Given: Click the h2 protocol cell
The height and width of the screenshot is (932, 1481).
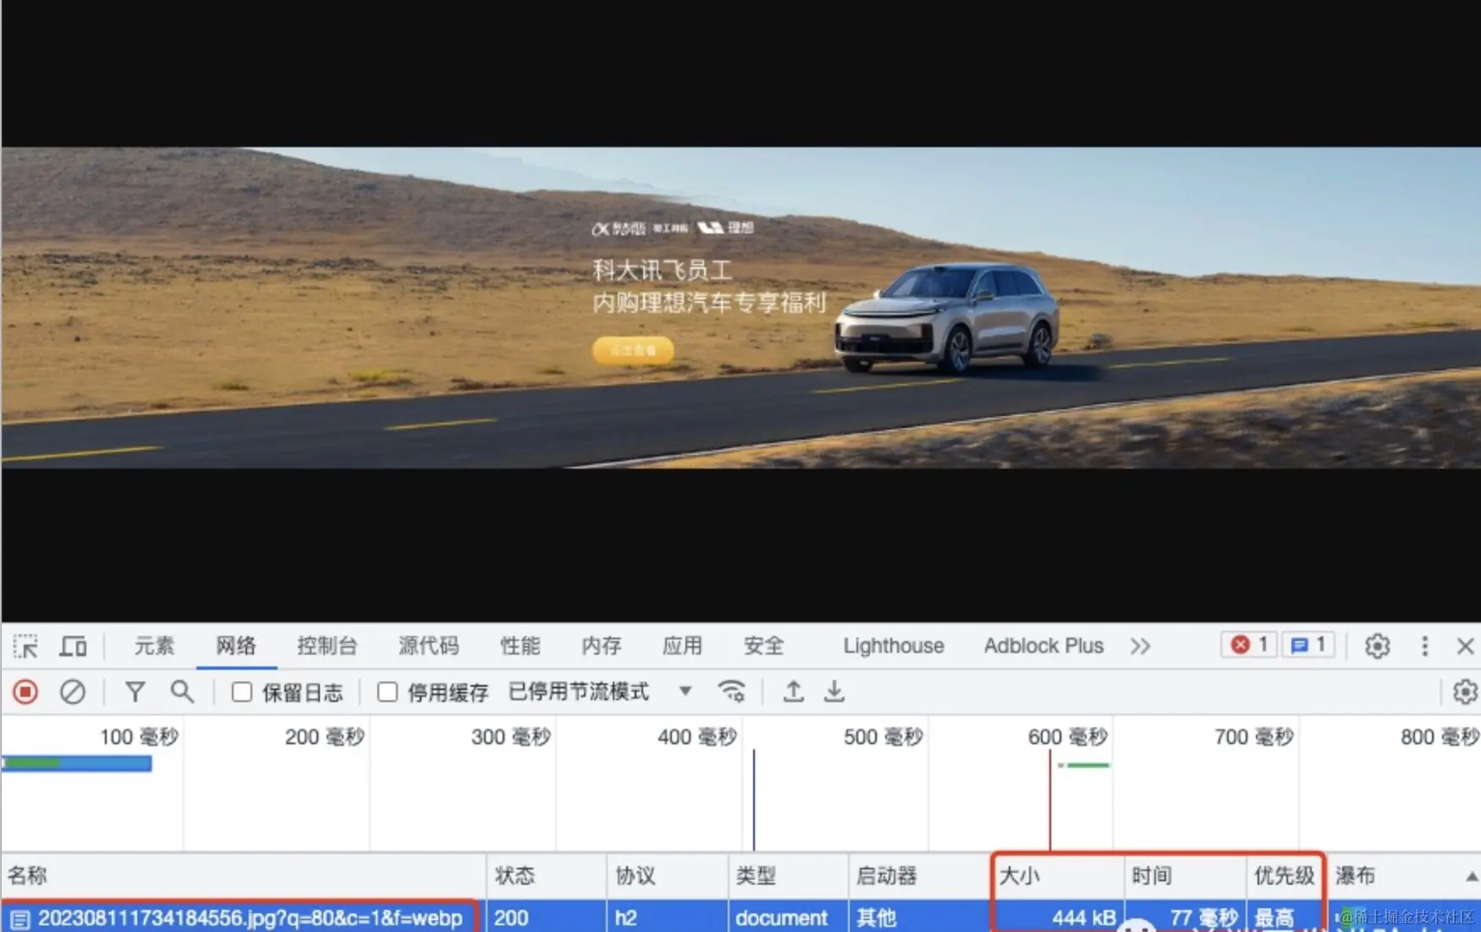Looking at the screenshot, I should click(668, 917).
